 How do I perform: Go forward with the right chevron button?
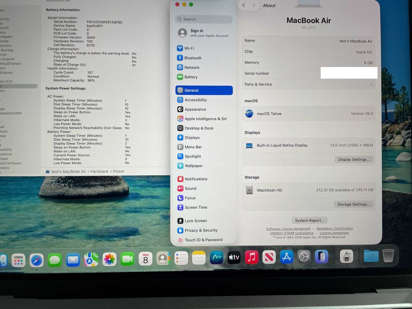[x=254, y=5]
